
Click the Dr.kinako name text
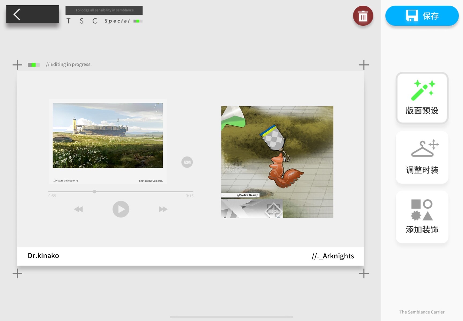click(x=43, y=256)
